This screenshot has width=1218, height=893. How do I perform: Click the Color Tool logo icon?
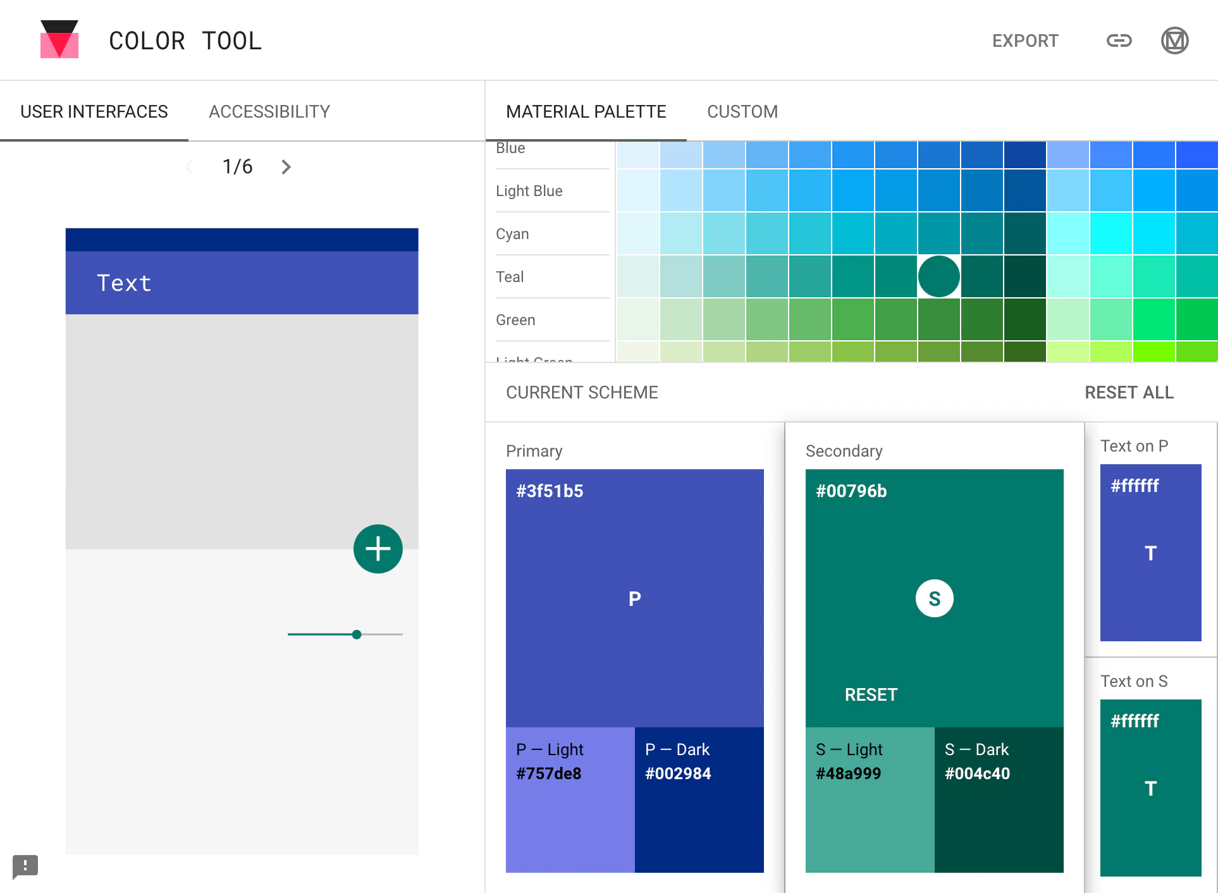point(59,40)
